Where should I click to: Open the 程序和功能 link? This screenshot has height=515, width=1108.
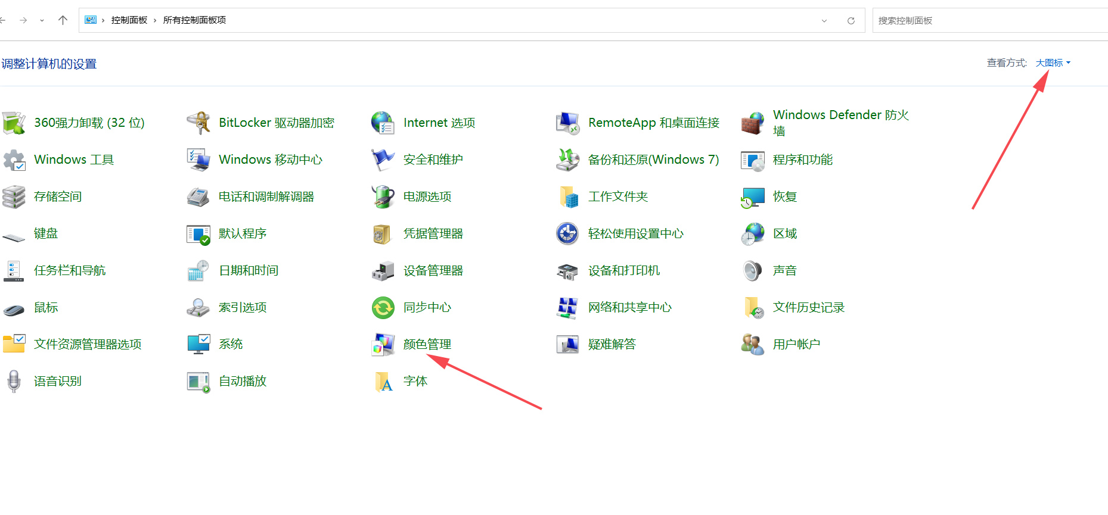(x=802, y=160)
